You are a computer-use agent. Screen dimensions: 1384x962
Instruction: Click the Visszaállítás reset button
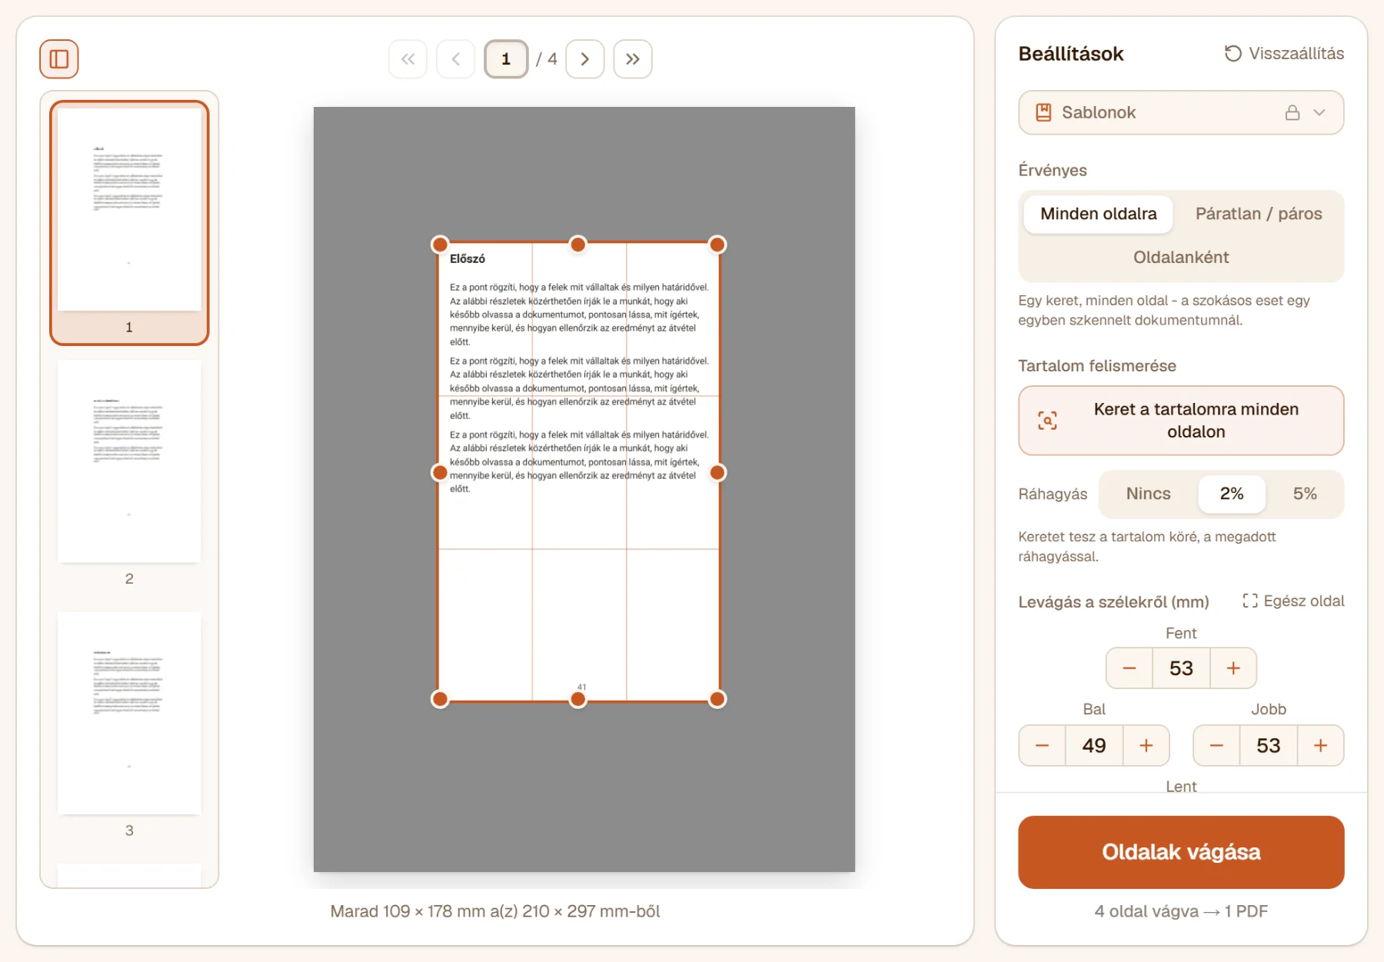[x=1284, y=53]
